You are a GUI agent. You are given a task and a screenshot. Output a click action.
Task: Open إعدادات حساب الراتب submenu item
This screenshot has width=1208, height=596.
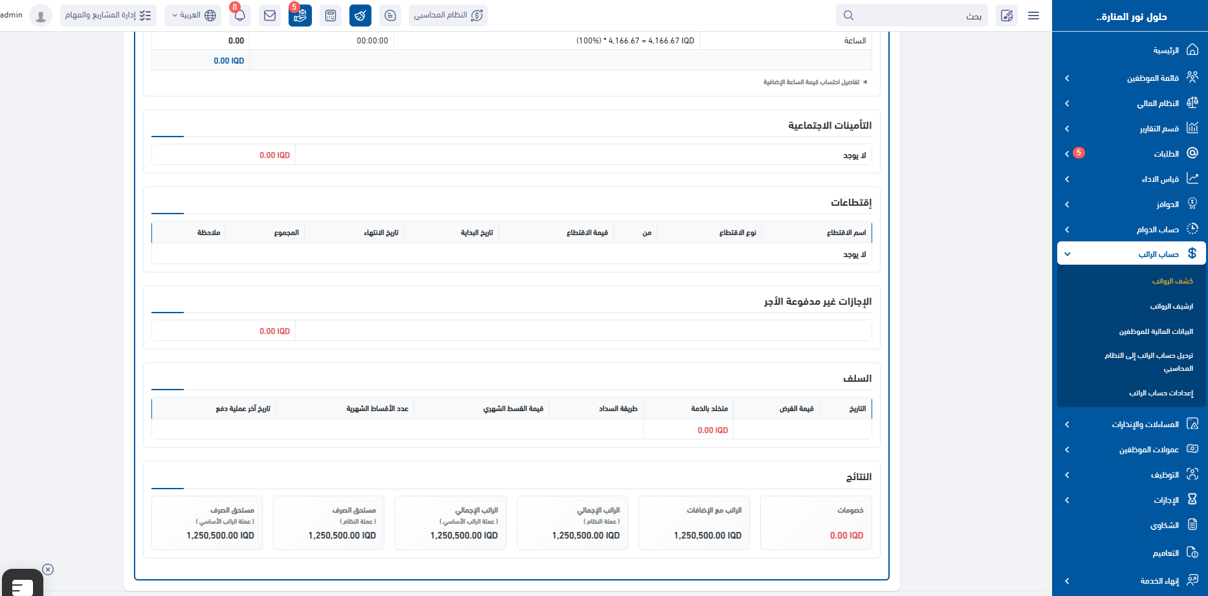[x=1161, y=393]
